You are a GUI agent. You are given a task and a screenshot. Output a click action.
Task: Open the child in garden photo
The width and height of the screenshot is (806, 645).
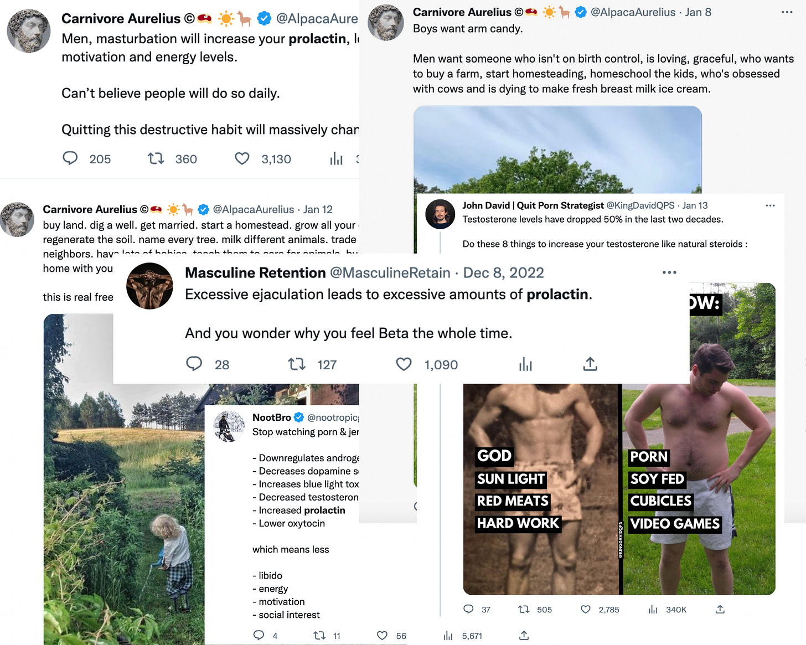point(124,479)
